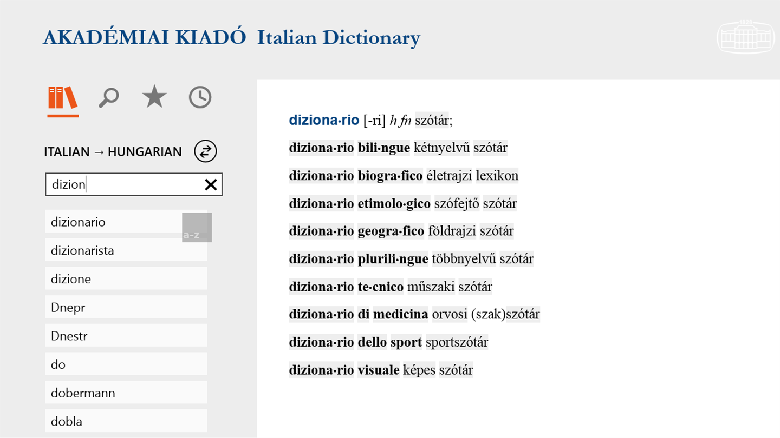Select 'Dnepr' in the word list

126,307
